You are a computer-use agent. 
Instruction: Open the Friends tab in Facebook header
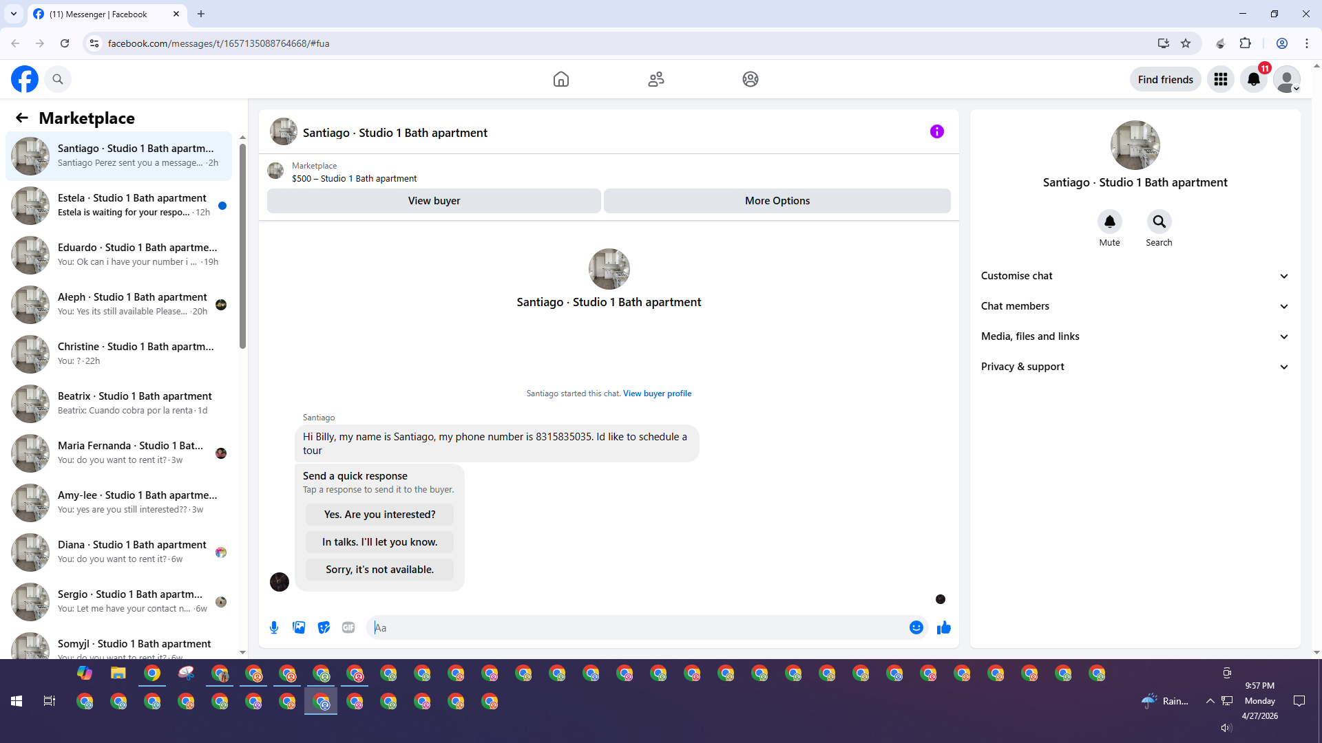tap(655, 79)
